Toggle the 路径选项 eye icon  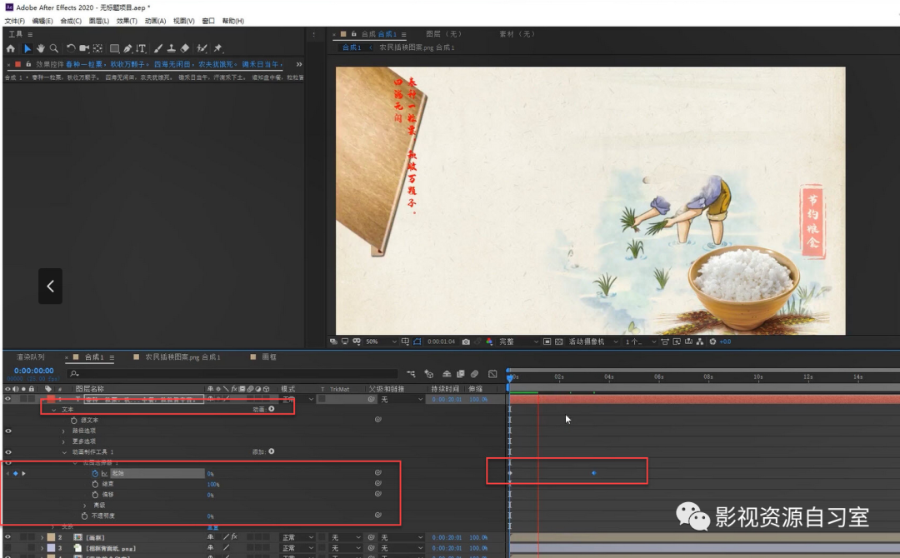8,431
